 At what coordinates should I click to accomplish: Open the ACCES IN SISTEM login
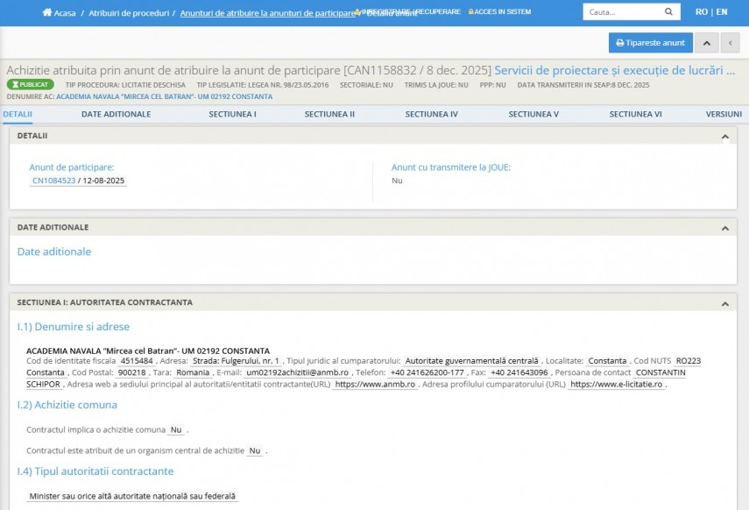click(499, 12)
